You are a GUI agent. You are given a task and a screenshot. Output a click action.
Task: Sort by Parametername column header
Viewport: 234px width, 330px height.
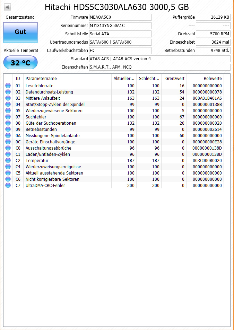[x=67, y=79]
